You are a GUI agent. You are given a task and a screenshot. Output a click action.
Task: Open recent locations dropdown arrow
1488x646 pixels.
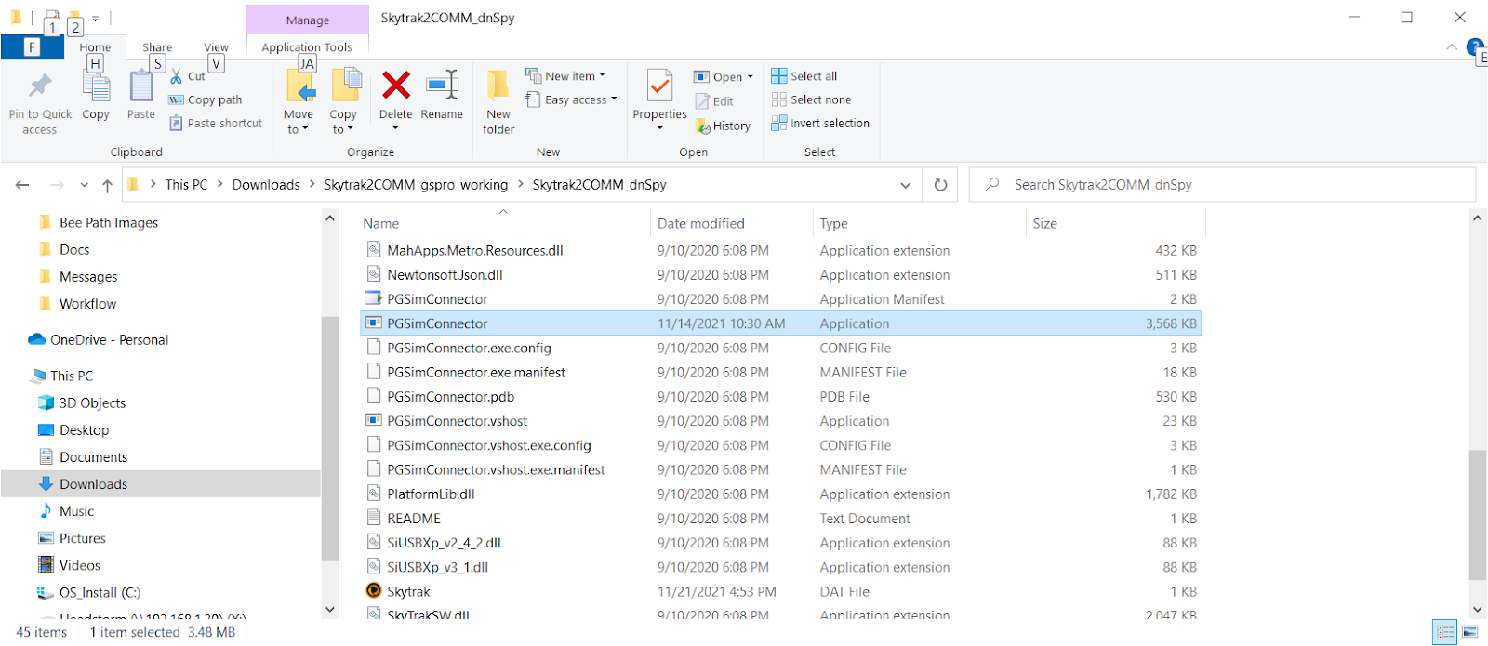click(84, 185)
